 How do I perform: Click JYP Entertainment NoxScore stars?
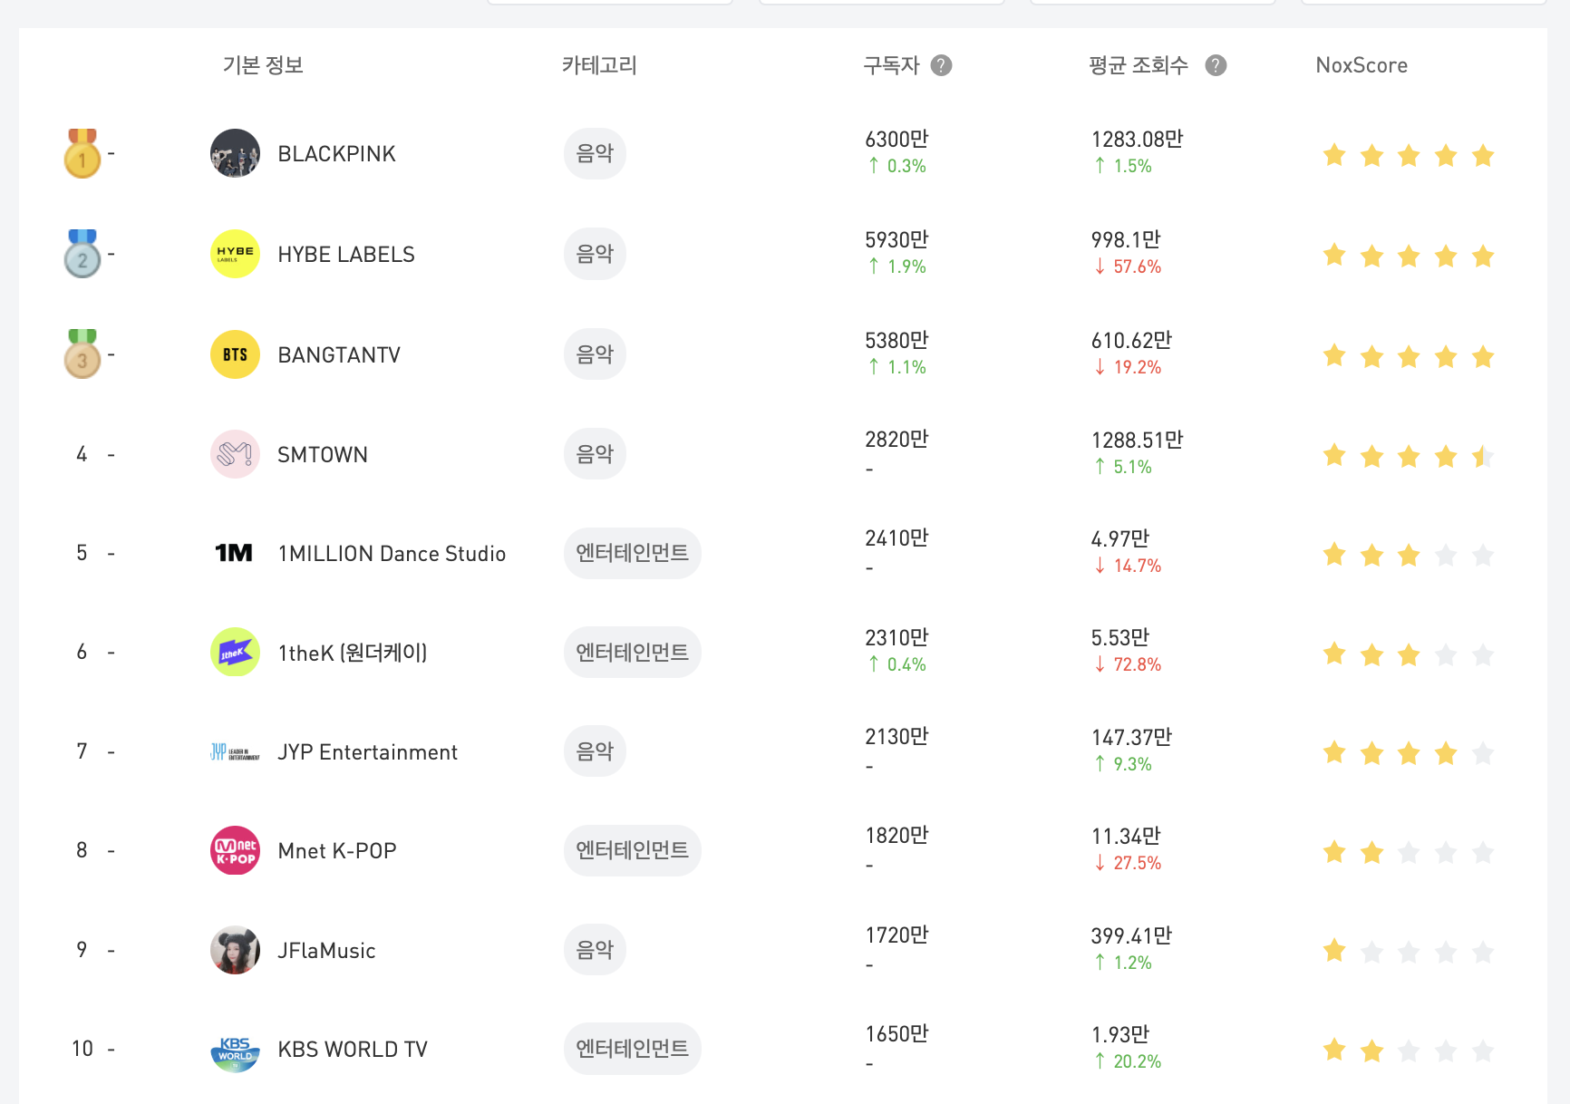[x=1409, y=753]
